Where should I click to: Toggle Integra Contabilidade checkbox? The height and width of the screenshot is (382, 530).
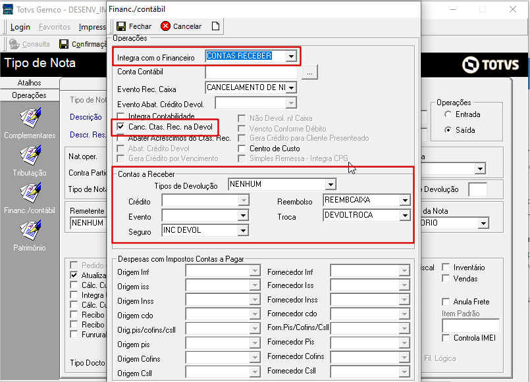pyautogui.click(x=120, y=116)
